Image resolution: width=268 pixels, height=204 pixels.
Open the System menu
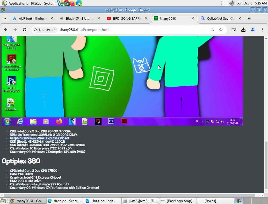(x=49, y=3)
